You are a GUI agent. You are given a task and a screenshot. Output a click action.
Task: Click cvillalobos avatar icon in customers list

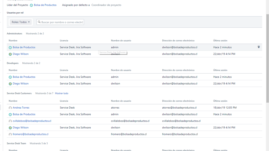tap(10, 121)
